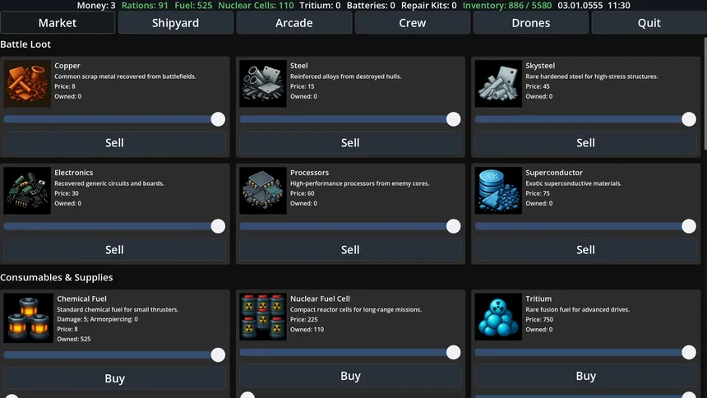This screenshot has height=398, width=707.
Task: Click the Tritium blue spheres icon
Action: [498, 317]
